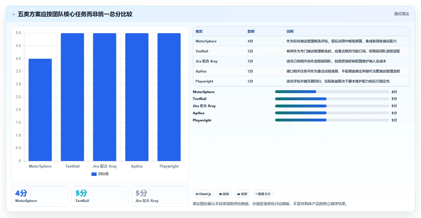Click the Jira 配合 Xray progress bar
421x218 pixels.
coord(332,106)
